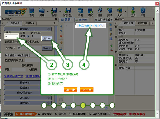Click the 调试 debug toolbar icon
This screenshot has width=160, height=119.
[x=90, y=12]
